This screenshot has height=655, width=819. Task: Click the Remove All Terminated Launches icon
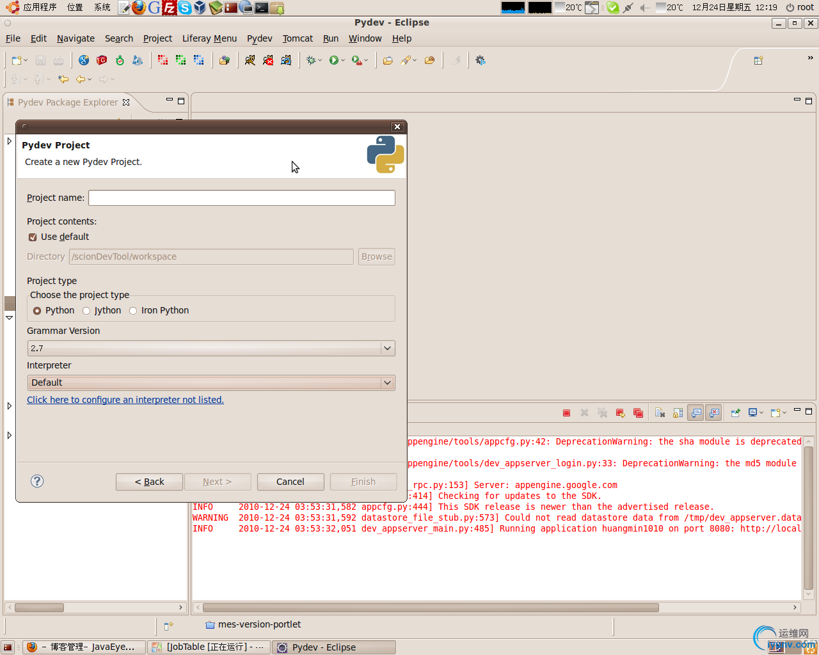tap(602, 413)
